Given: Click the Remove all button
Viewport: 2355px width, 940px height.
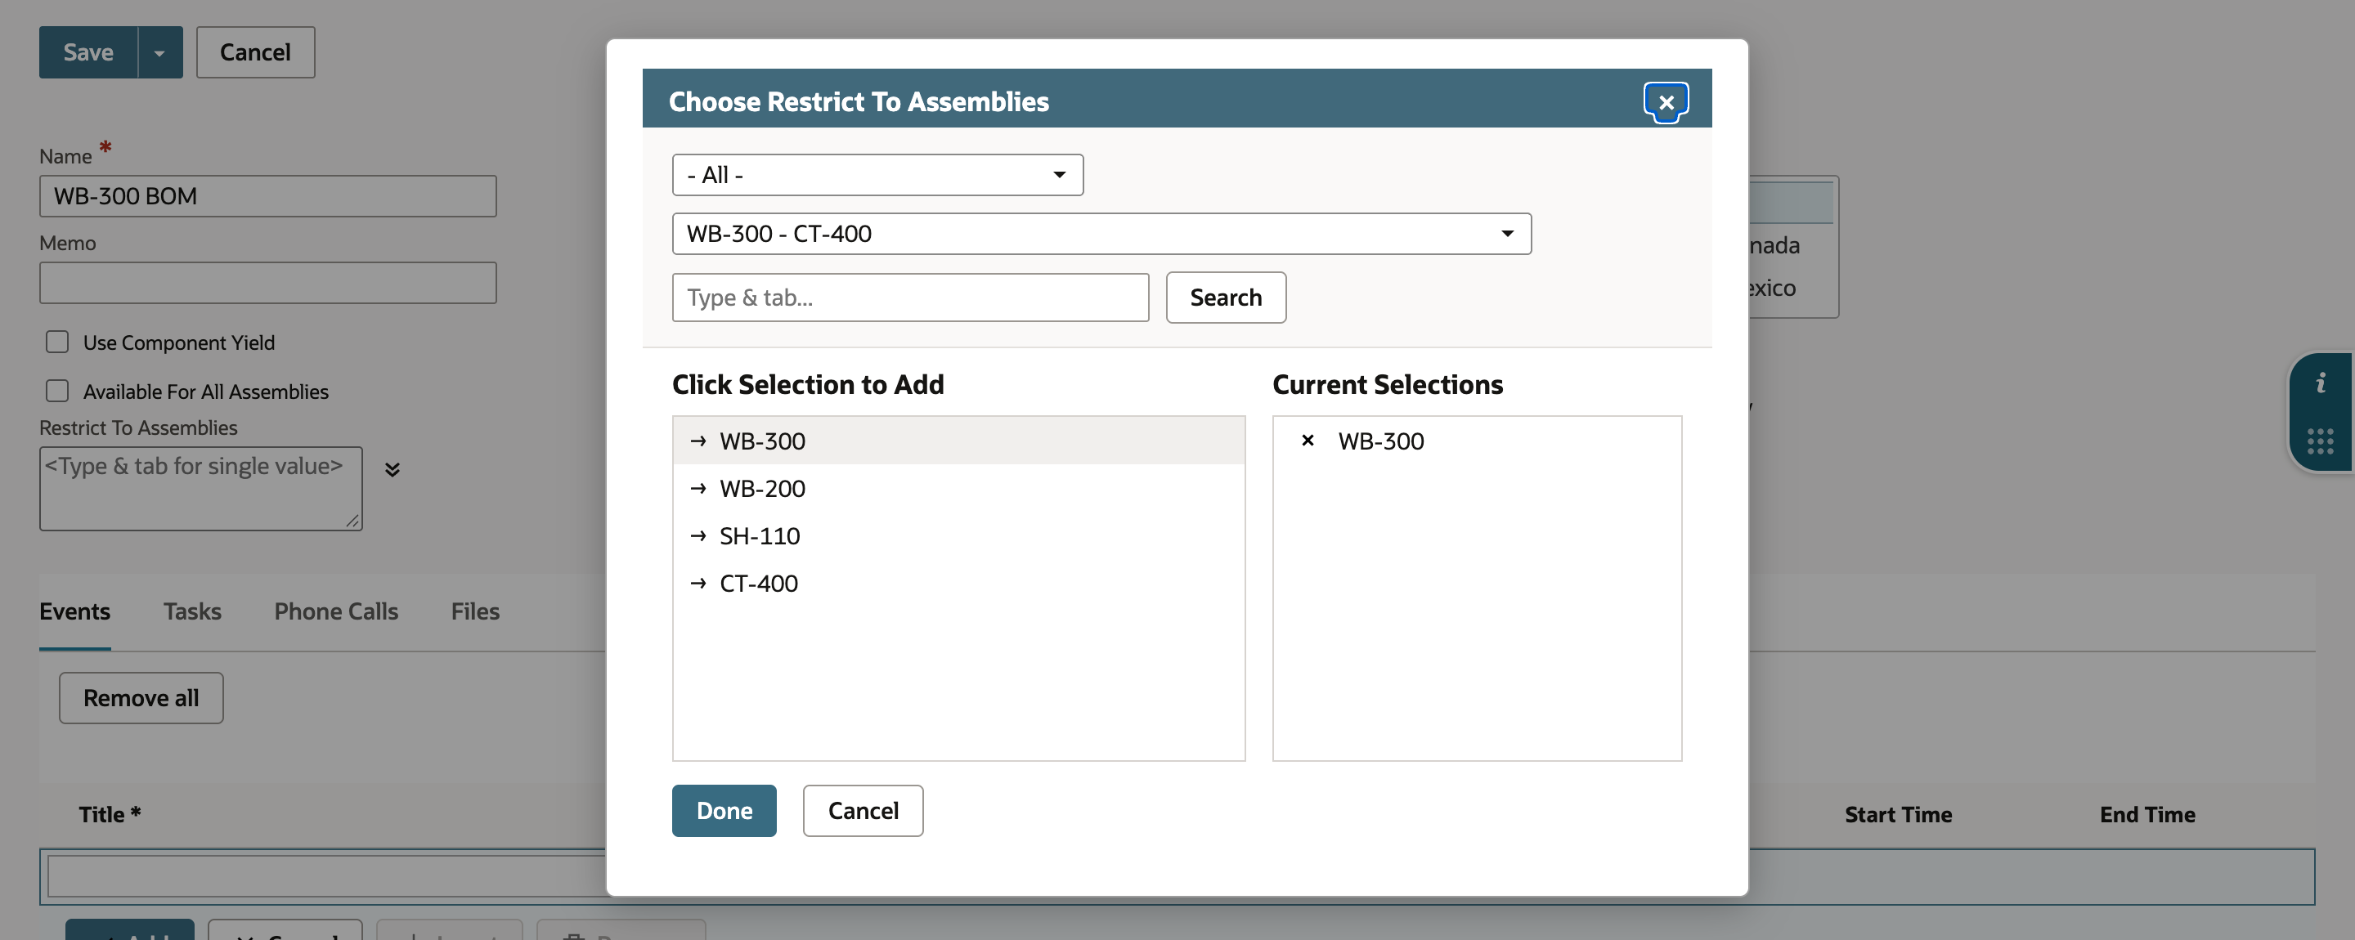Looking at the screenshot, I should (141, 698).
